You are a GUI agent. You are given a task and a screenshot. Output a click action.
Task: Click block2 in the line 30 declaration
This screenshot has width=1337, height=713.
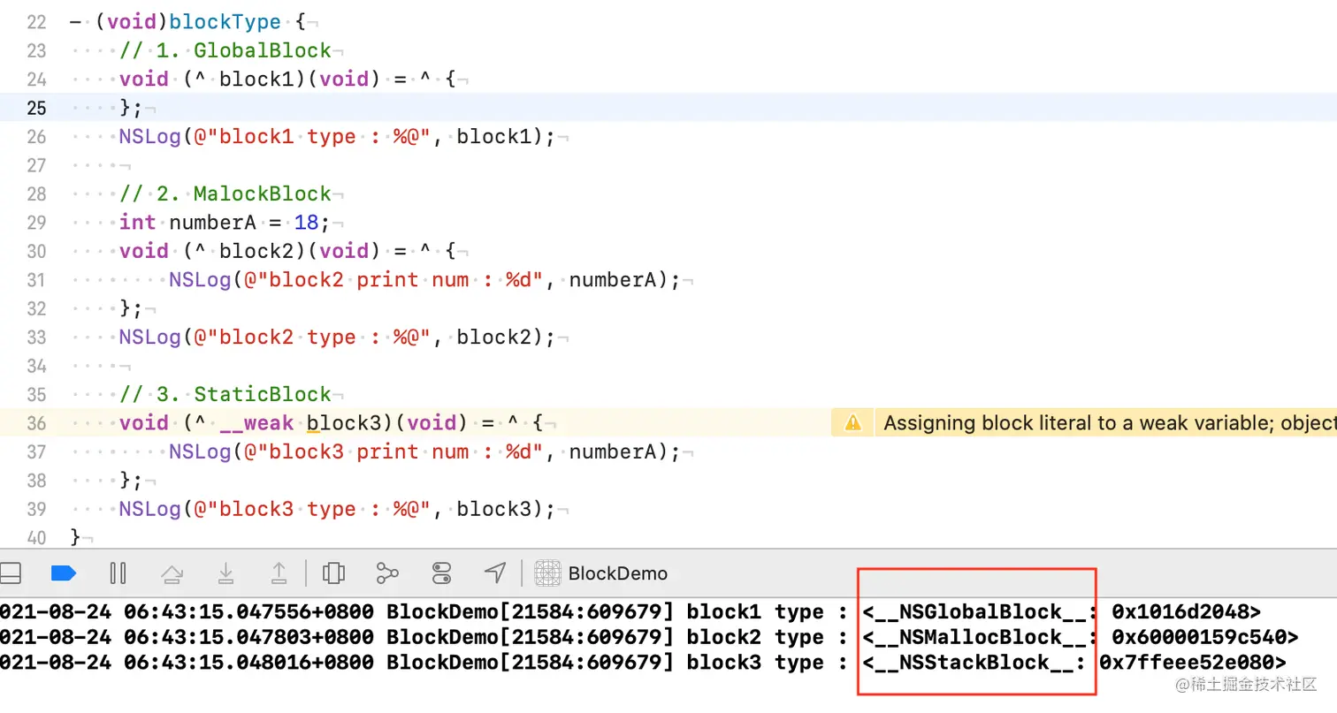click(256, 251)
